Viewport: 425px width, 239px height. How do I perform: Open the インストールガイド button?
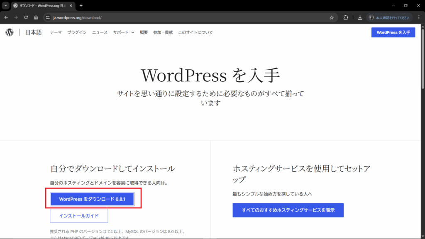(x=79, y=216)
